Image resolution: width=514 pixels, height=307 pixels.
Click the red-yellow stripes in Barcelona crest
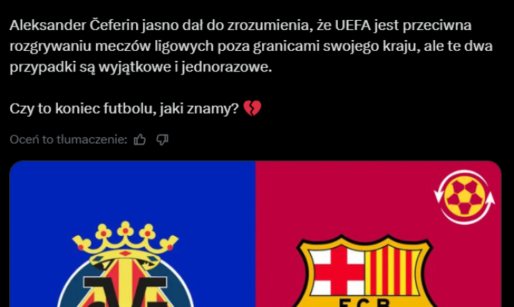click(x=393, y=271)
